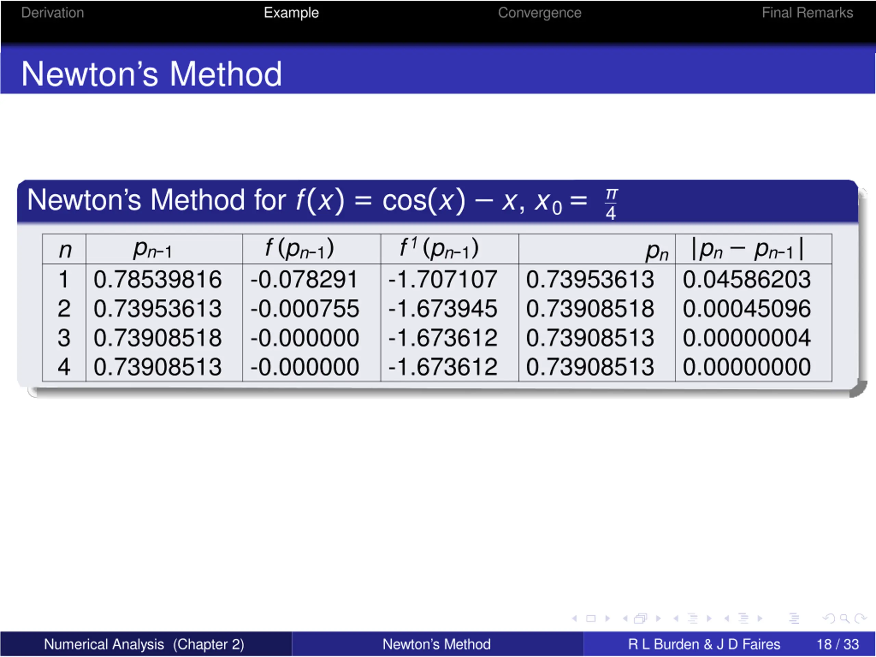Click the stacked frames icon
Image resolution: width=876 pixels, height=657 pixels.
pyautogui.click(x=640, y=619)
